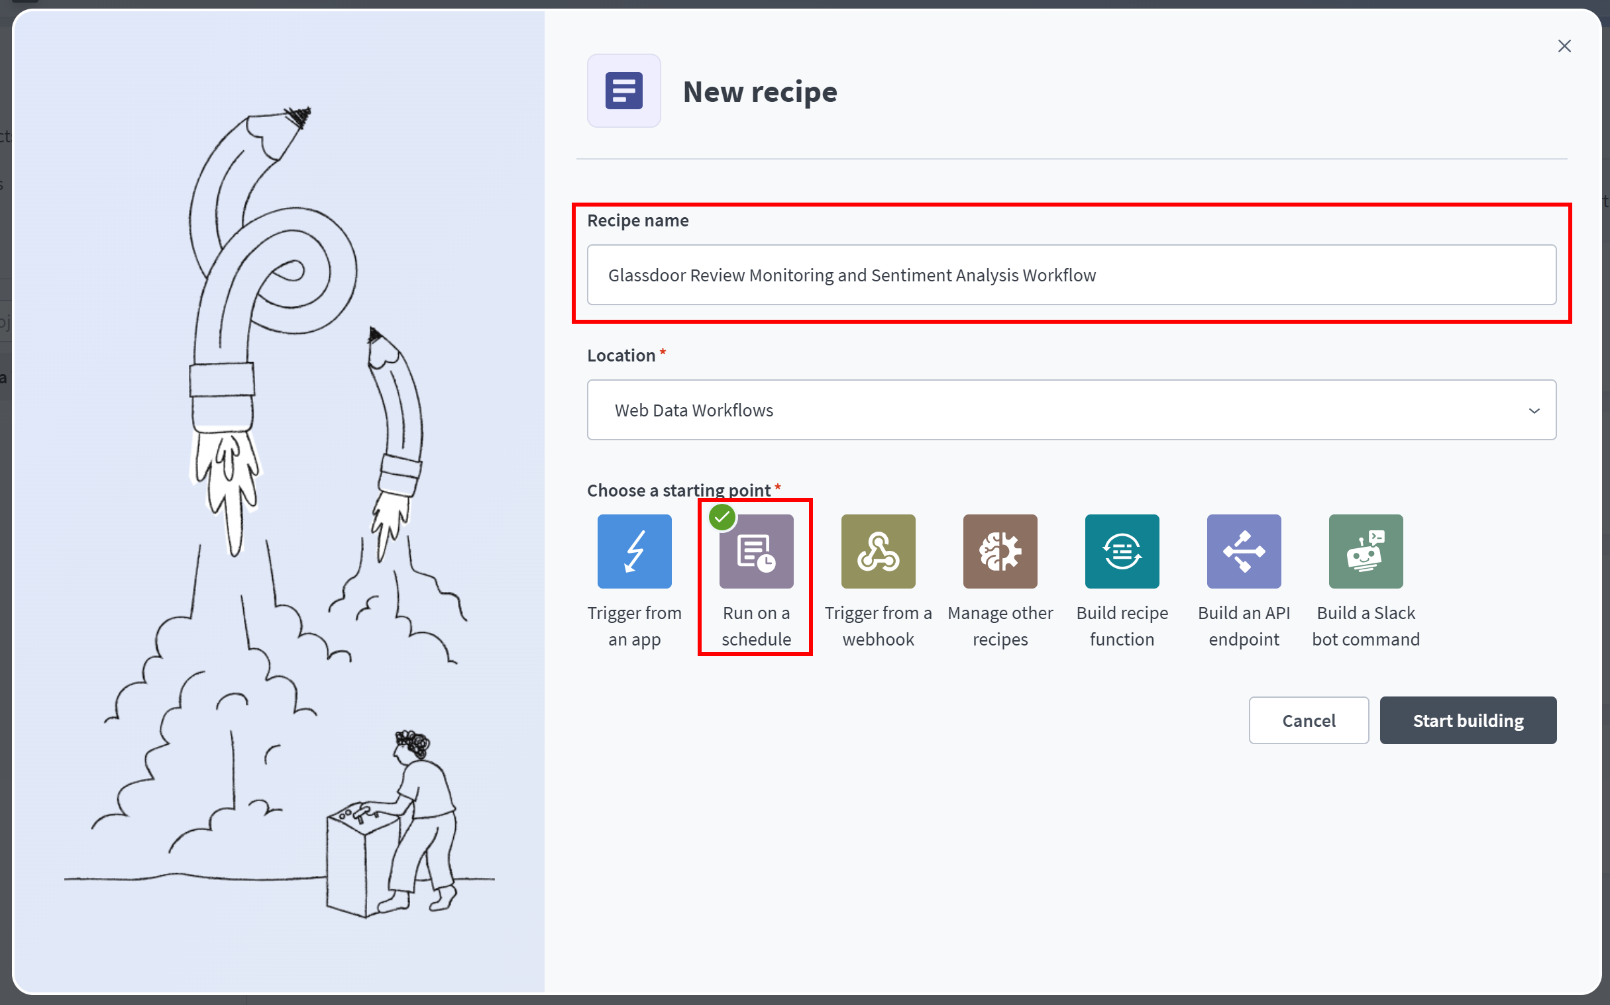Select the Run on a schedule icon

756,551
